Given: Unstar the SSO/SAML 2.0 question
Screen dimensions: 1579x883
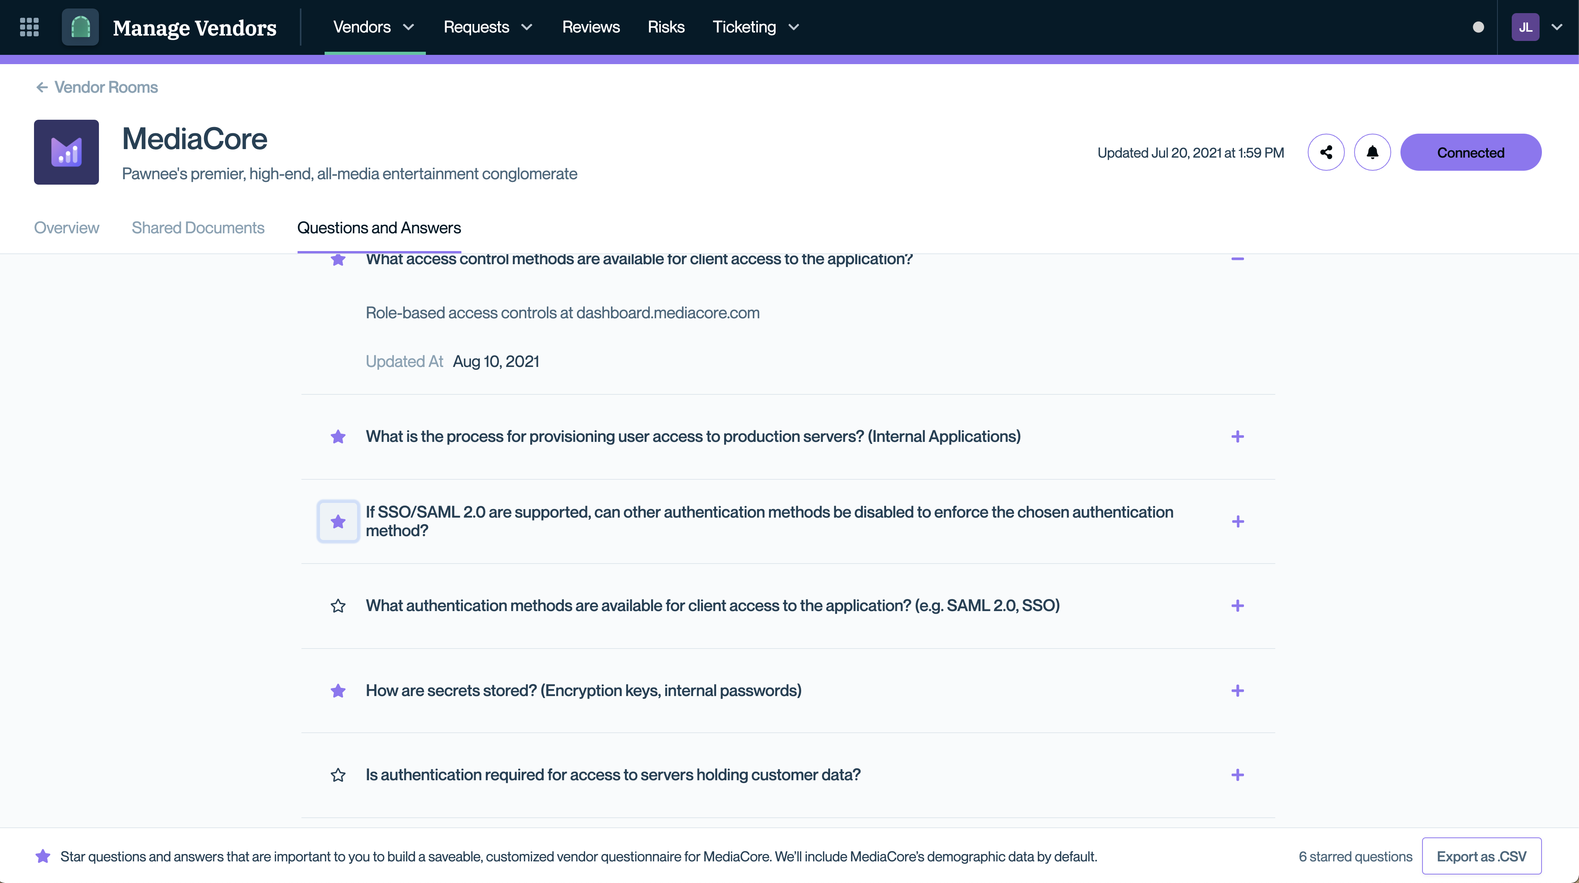Looking at the screenshot, I should (x=338, y=521).
